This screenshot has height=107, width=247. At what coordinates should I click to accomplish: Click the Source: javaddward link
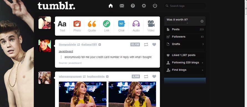tap(70, 63)
